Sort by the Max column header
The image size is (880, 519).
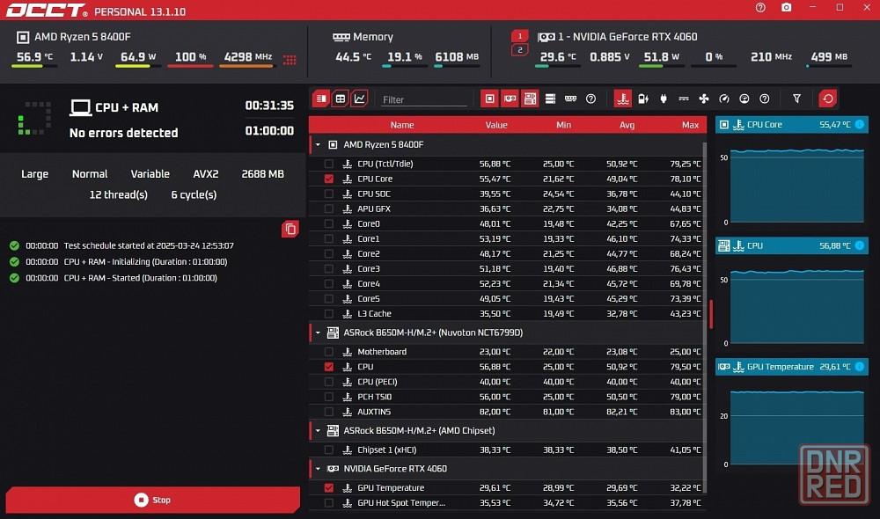coord(690,125)
